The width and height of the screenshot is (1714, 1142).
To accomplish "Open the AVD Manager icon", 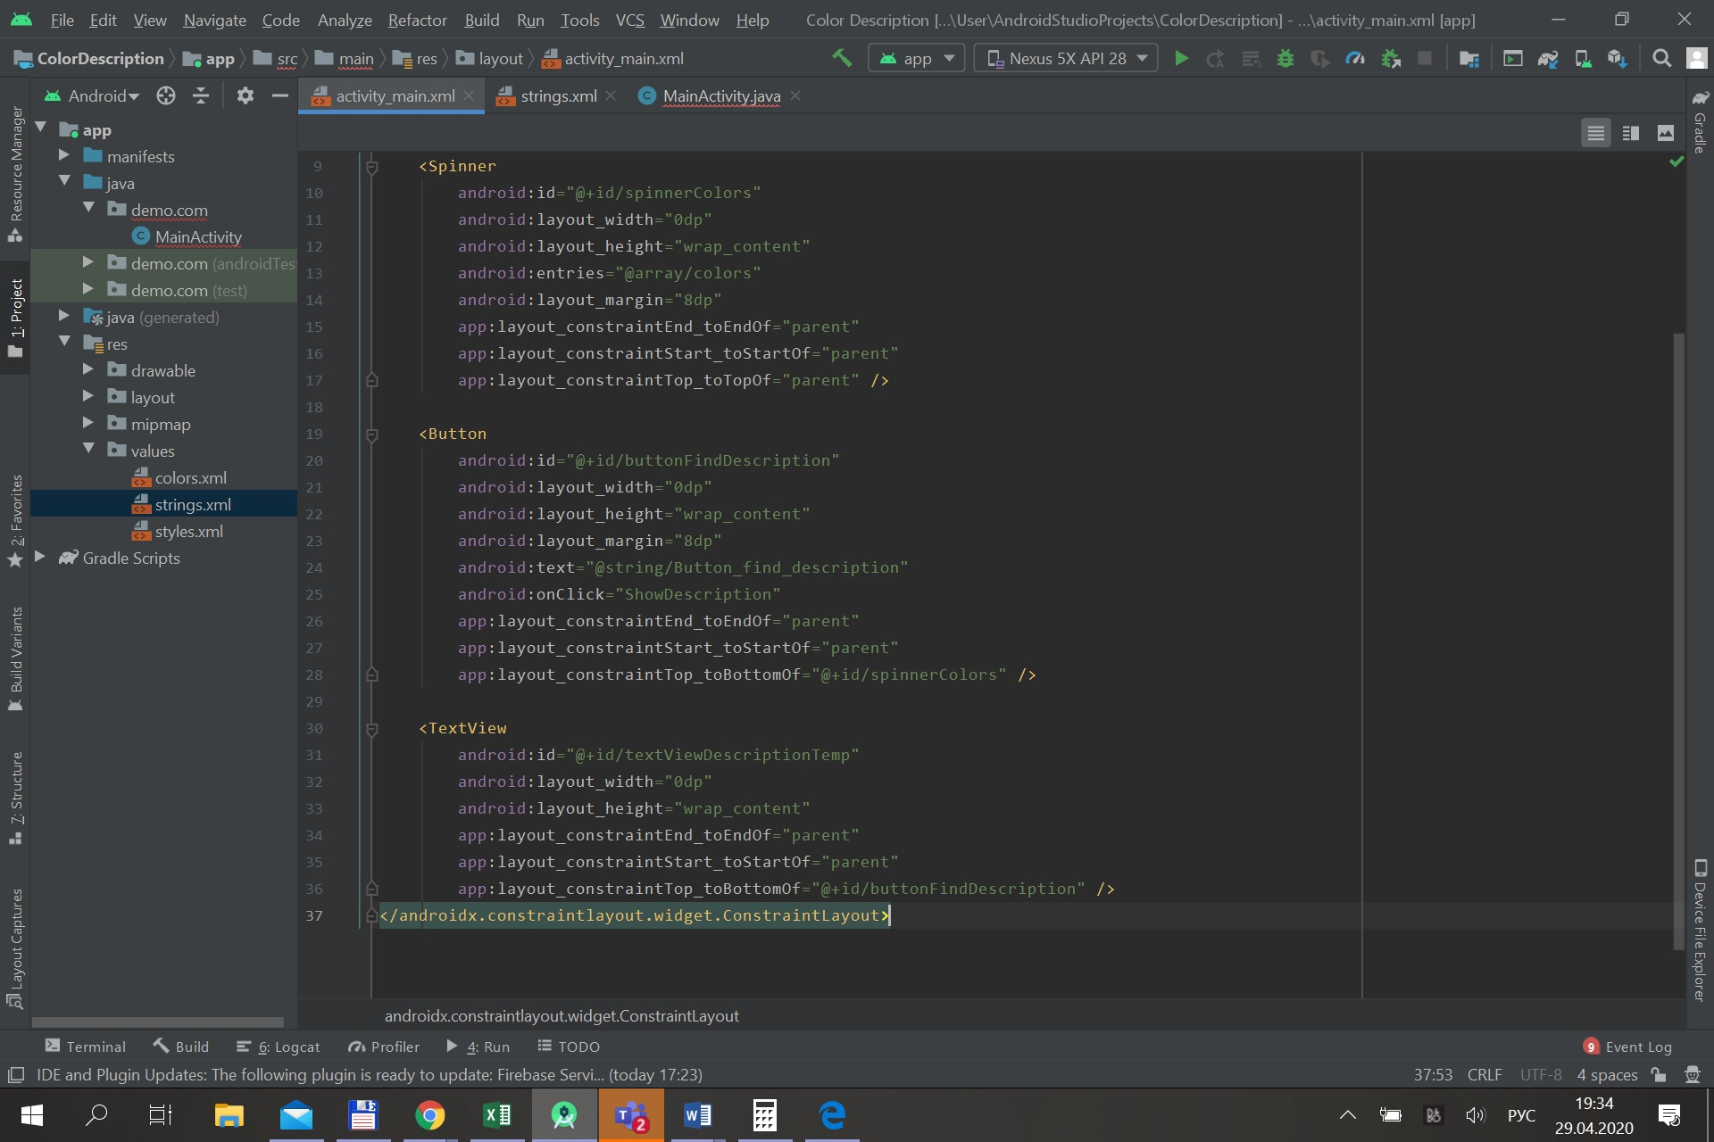I will point(1583,58).
